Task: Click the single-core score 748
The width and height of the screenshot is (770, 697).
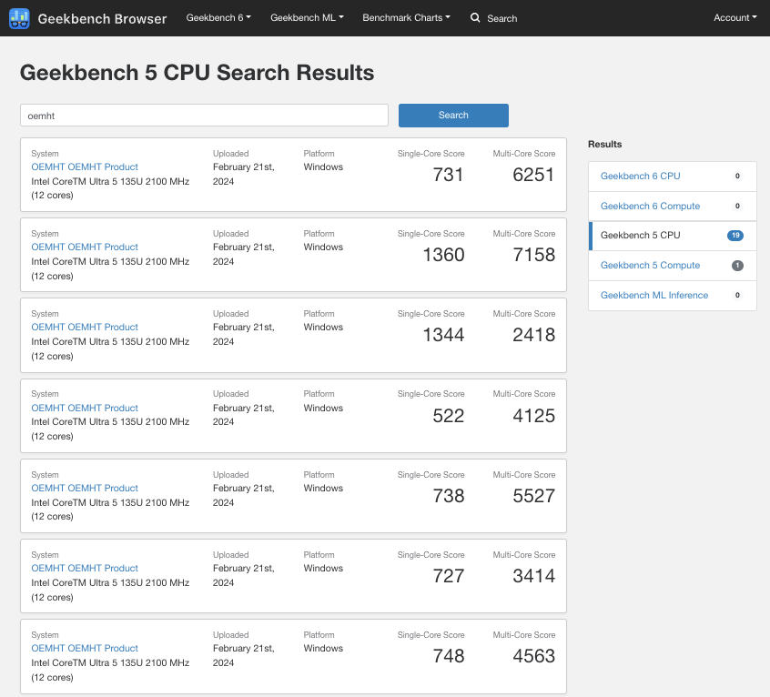Action: (449, 656)
